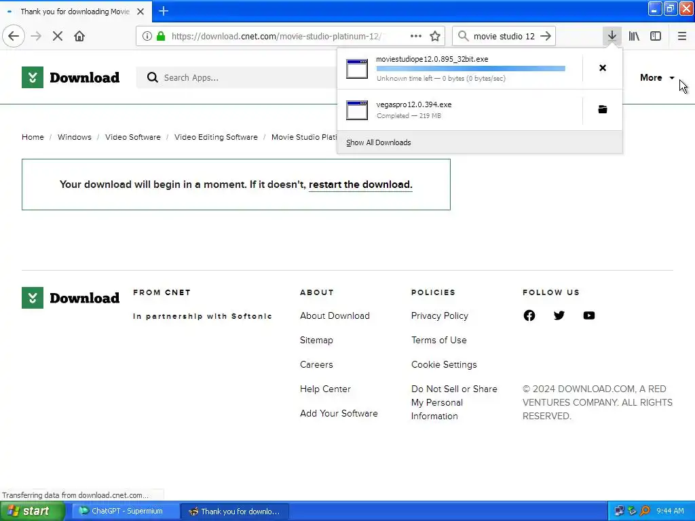The width and height of the screenshot is (695, 521).
Task: Click the vegaspro12 file icon
Action: (357, 110)
